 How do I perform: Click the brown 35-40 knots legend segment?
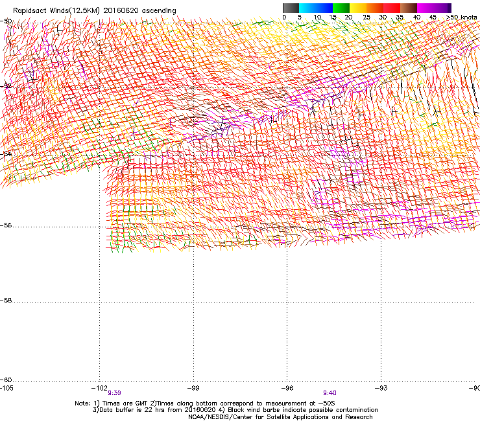click(x=409, y=8)
